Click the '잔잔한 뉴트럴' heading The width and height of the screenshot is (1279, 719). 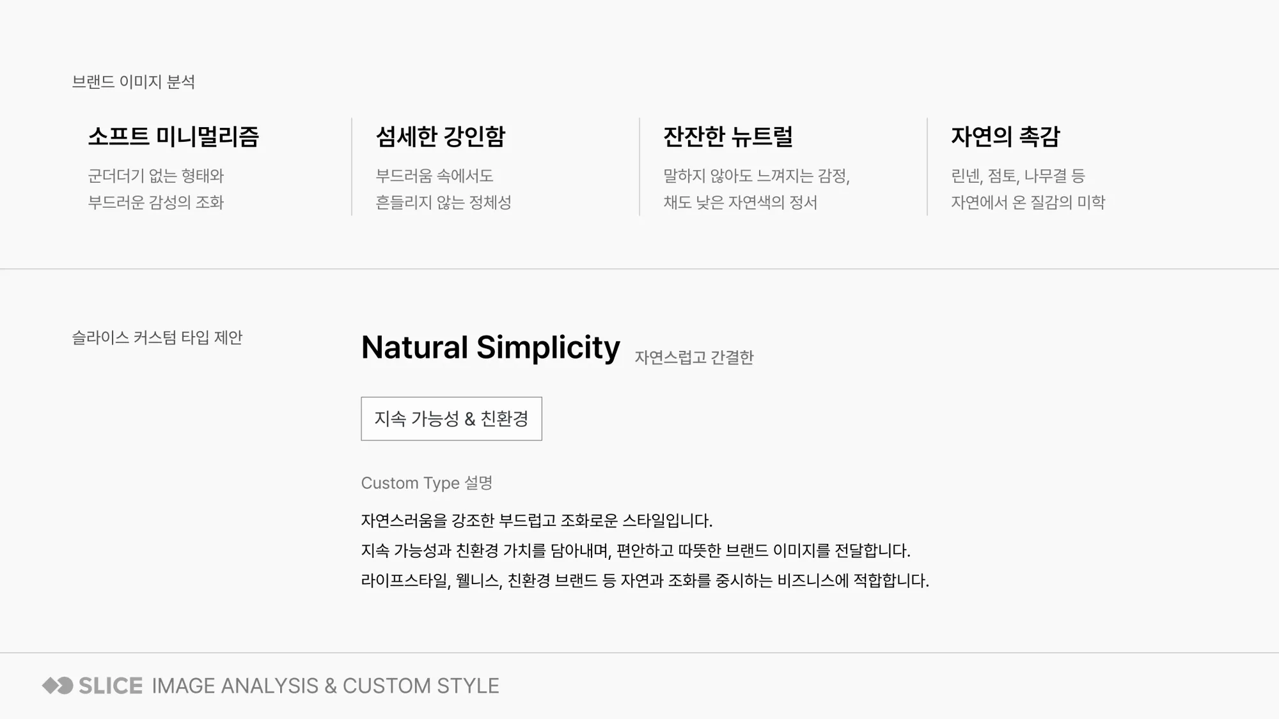pos(728,136)
